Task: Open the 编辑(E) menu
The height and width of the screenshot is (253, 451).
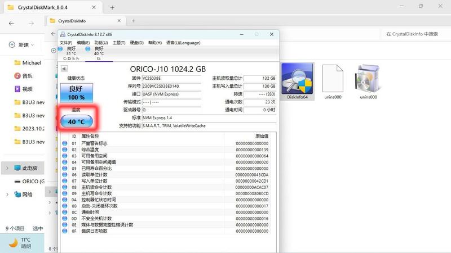Action: (83, 43)
